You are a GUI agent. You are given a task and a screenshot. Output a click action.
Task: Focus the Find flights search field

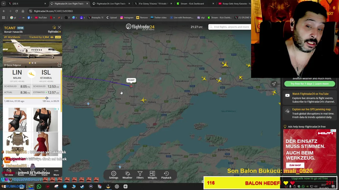[x=230, y=27]
